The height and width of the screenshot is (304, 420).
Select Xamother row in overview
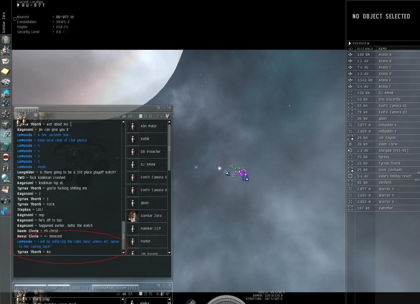[383, 208]
